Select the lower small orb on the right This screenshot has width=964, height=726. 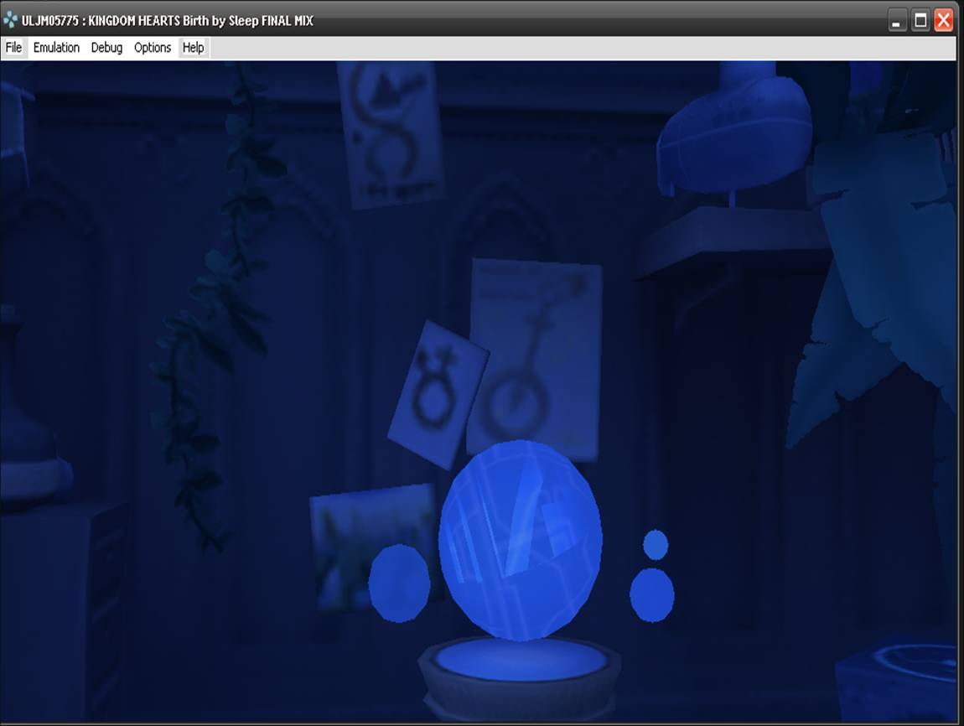pos(652,595)
